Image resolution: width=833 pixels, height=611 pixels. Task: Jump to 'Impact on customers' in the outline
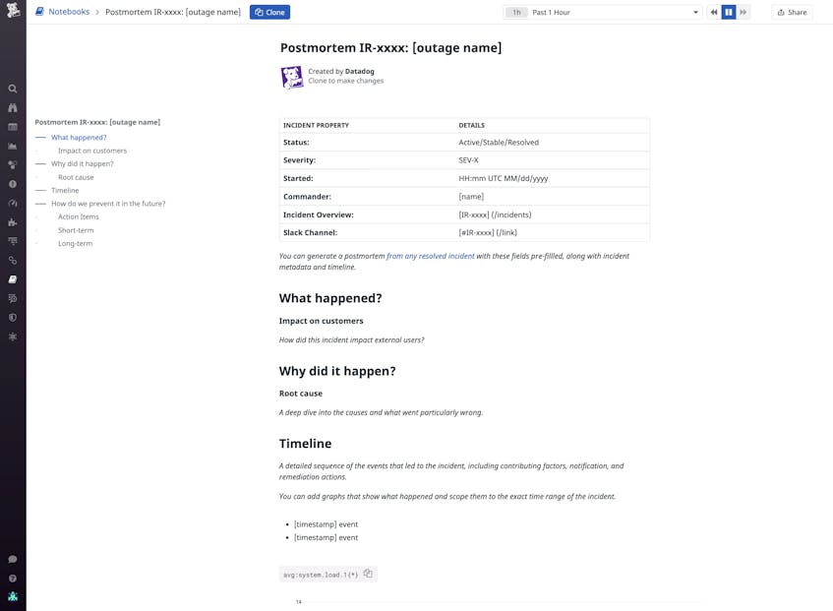pyautogui.click(x=92, y=151)
